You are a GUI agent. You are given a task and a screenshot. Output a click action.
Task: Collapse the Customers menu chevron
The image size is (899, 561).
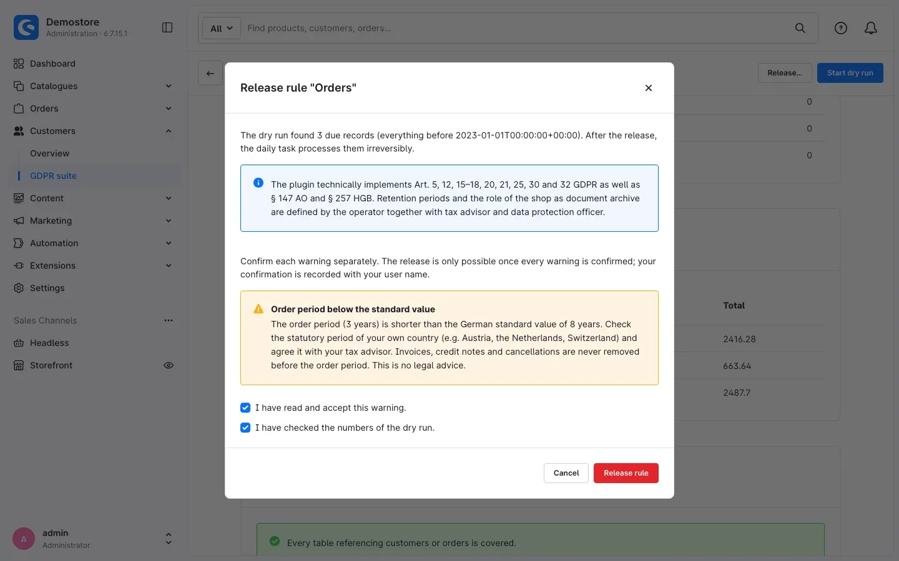point(169,131)
